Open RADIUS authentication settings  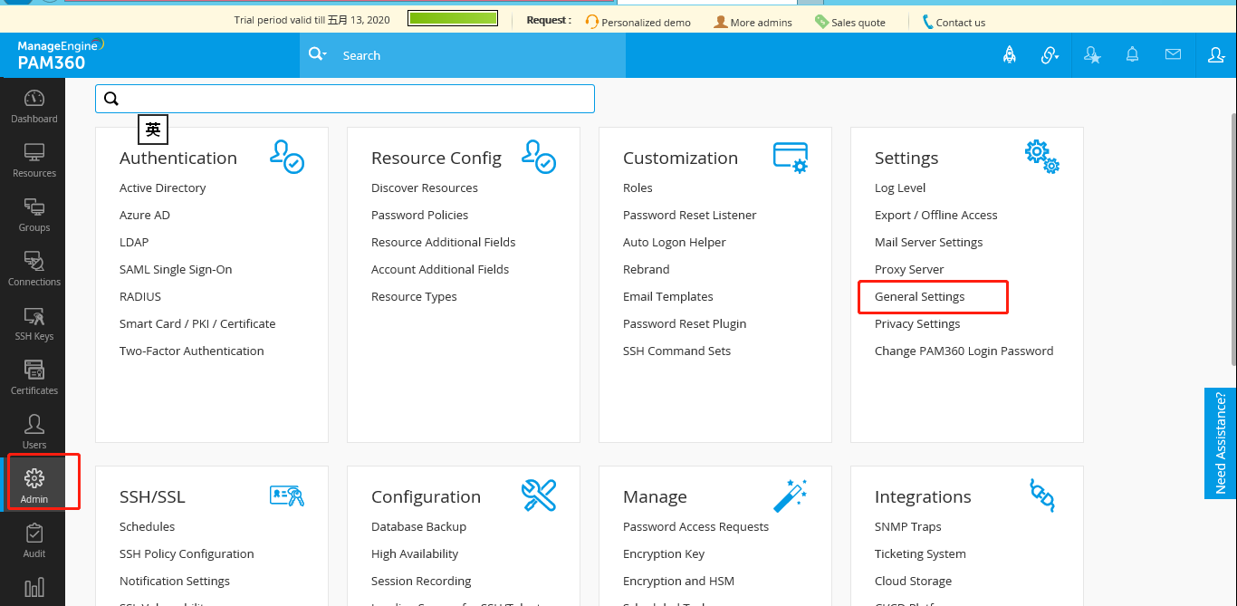(140, 297)
